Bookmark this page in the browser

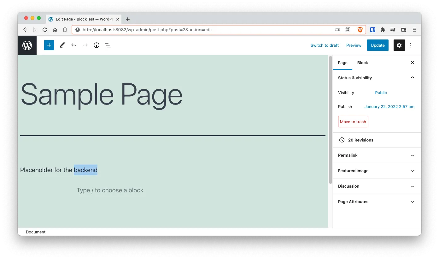[x=65, y=30]
